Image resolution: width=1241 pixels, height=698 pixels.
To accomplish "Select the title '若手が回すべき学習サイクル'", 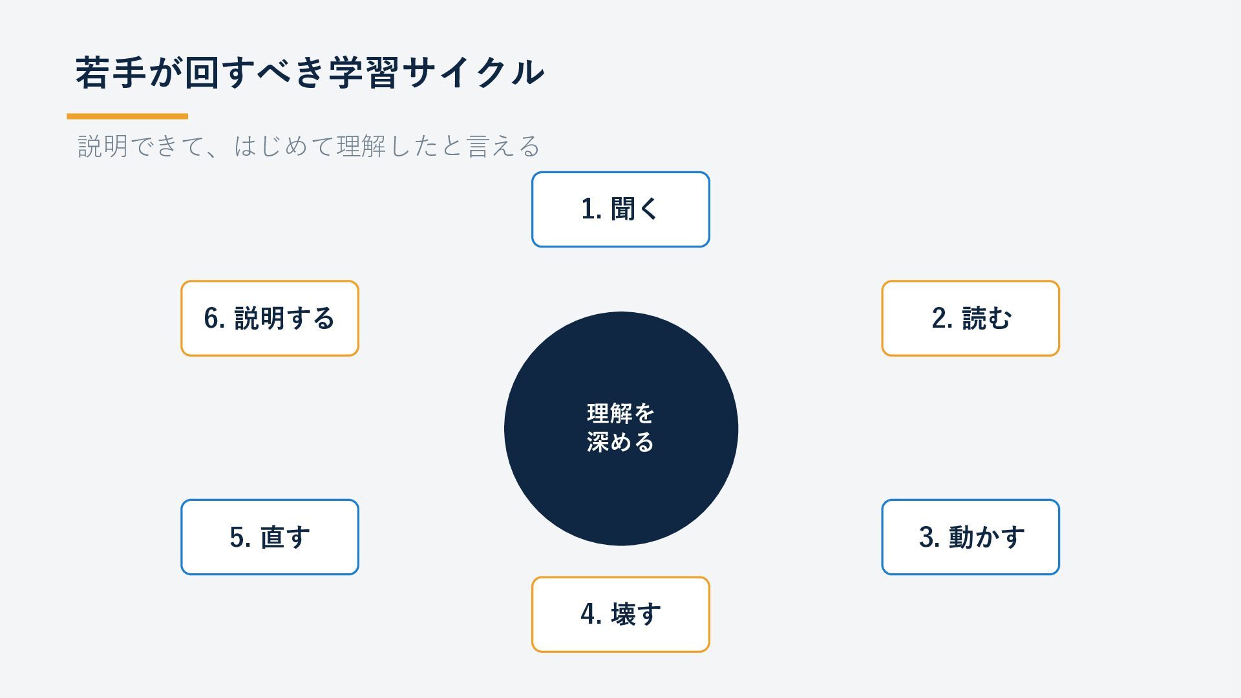I will coord(310,72).
